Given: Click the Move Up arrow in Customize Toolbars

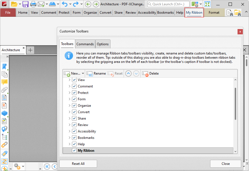Looking at the screenshot, I should [x=128, y=73].
